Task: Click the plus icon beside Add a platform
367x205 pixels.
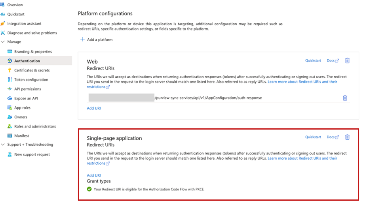Action: tap(82, 39)
